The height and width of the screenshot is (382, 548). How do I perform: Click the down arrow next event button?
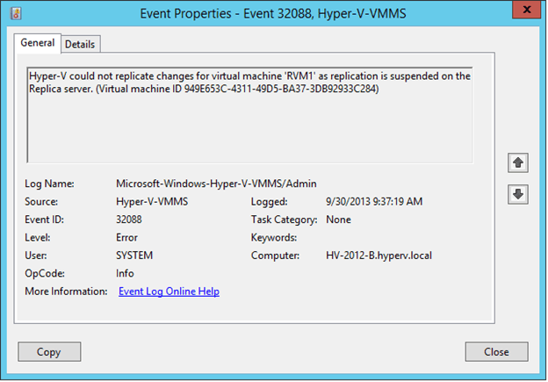point(517,194)
